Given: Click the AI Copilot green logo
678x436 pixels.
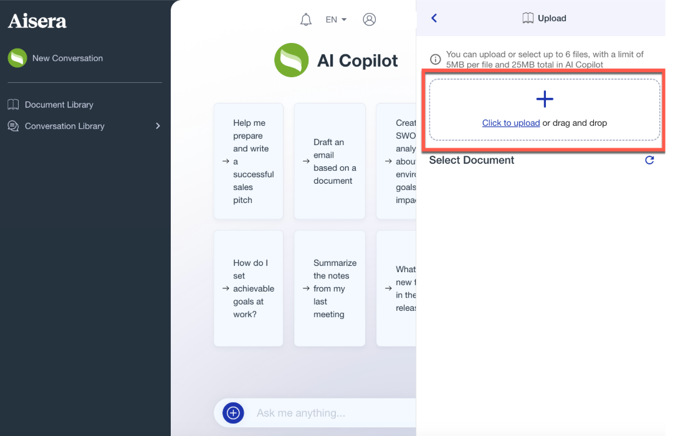Looking at the screenshot, I should 291,60.
